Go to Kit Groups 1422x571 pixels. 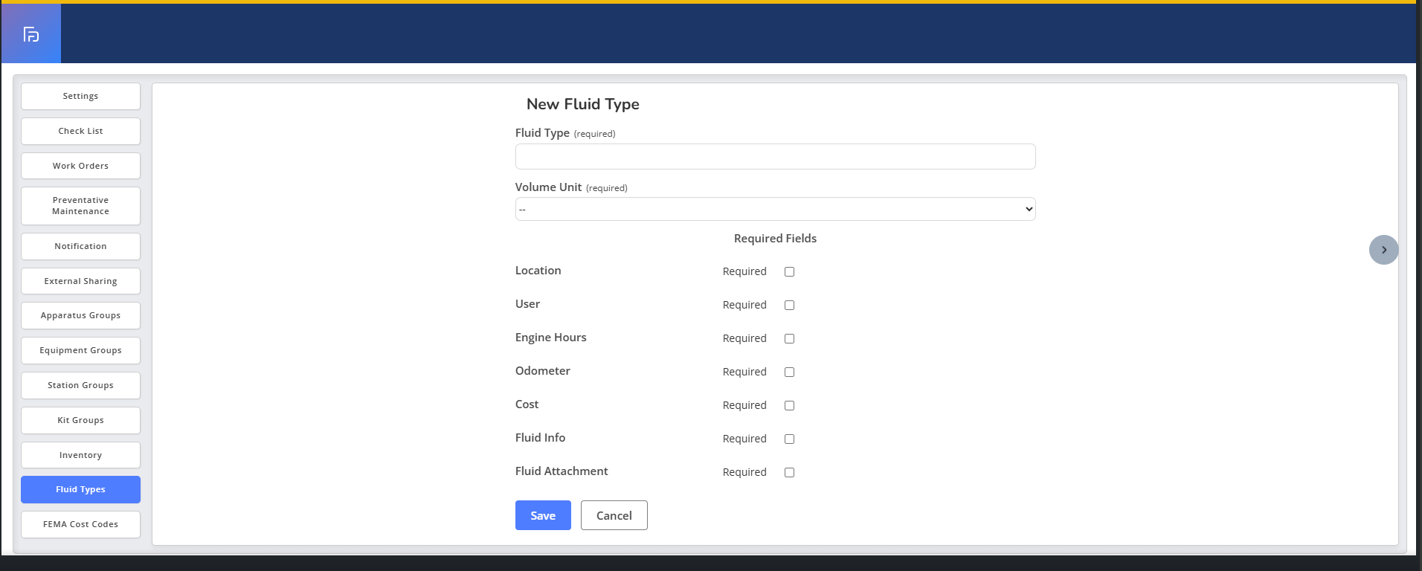click(x=80, y=420)
